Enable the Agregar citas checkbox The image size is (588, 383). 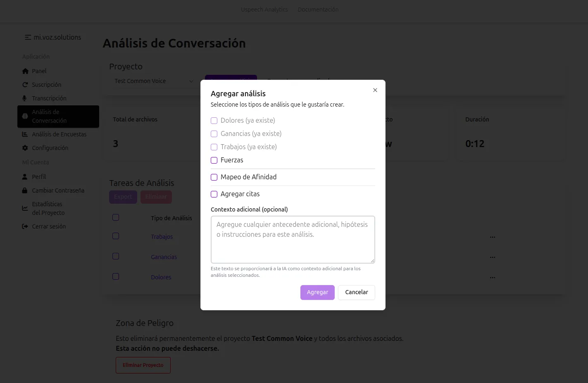tap(214, 194)
